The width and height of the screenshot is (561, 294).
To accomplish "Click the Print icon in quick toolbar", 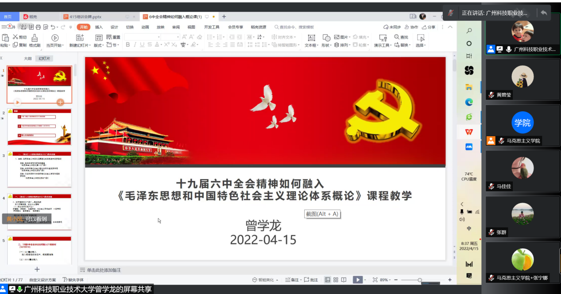I will point(38,27).
